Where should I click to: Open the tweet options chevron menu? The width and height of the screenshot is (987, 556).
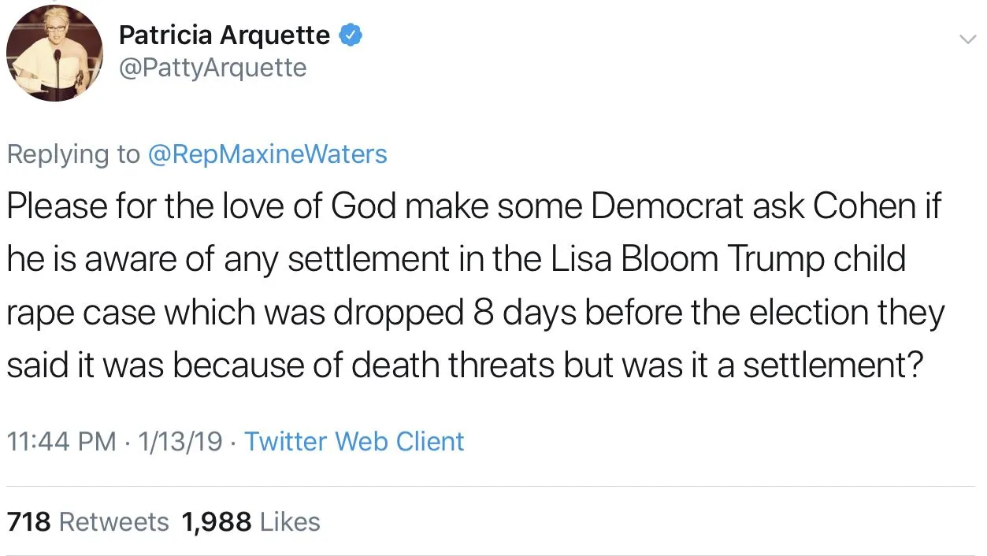(966, 39)
